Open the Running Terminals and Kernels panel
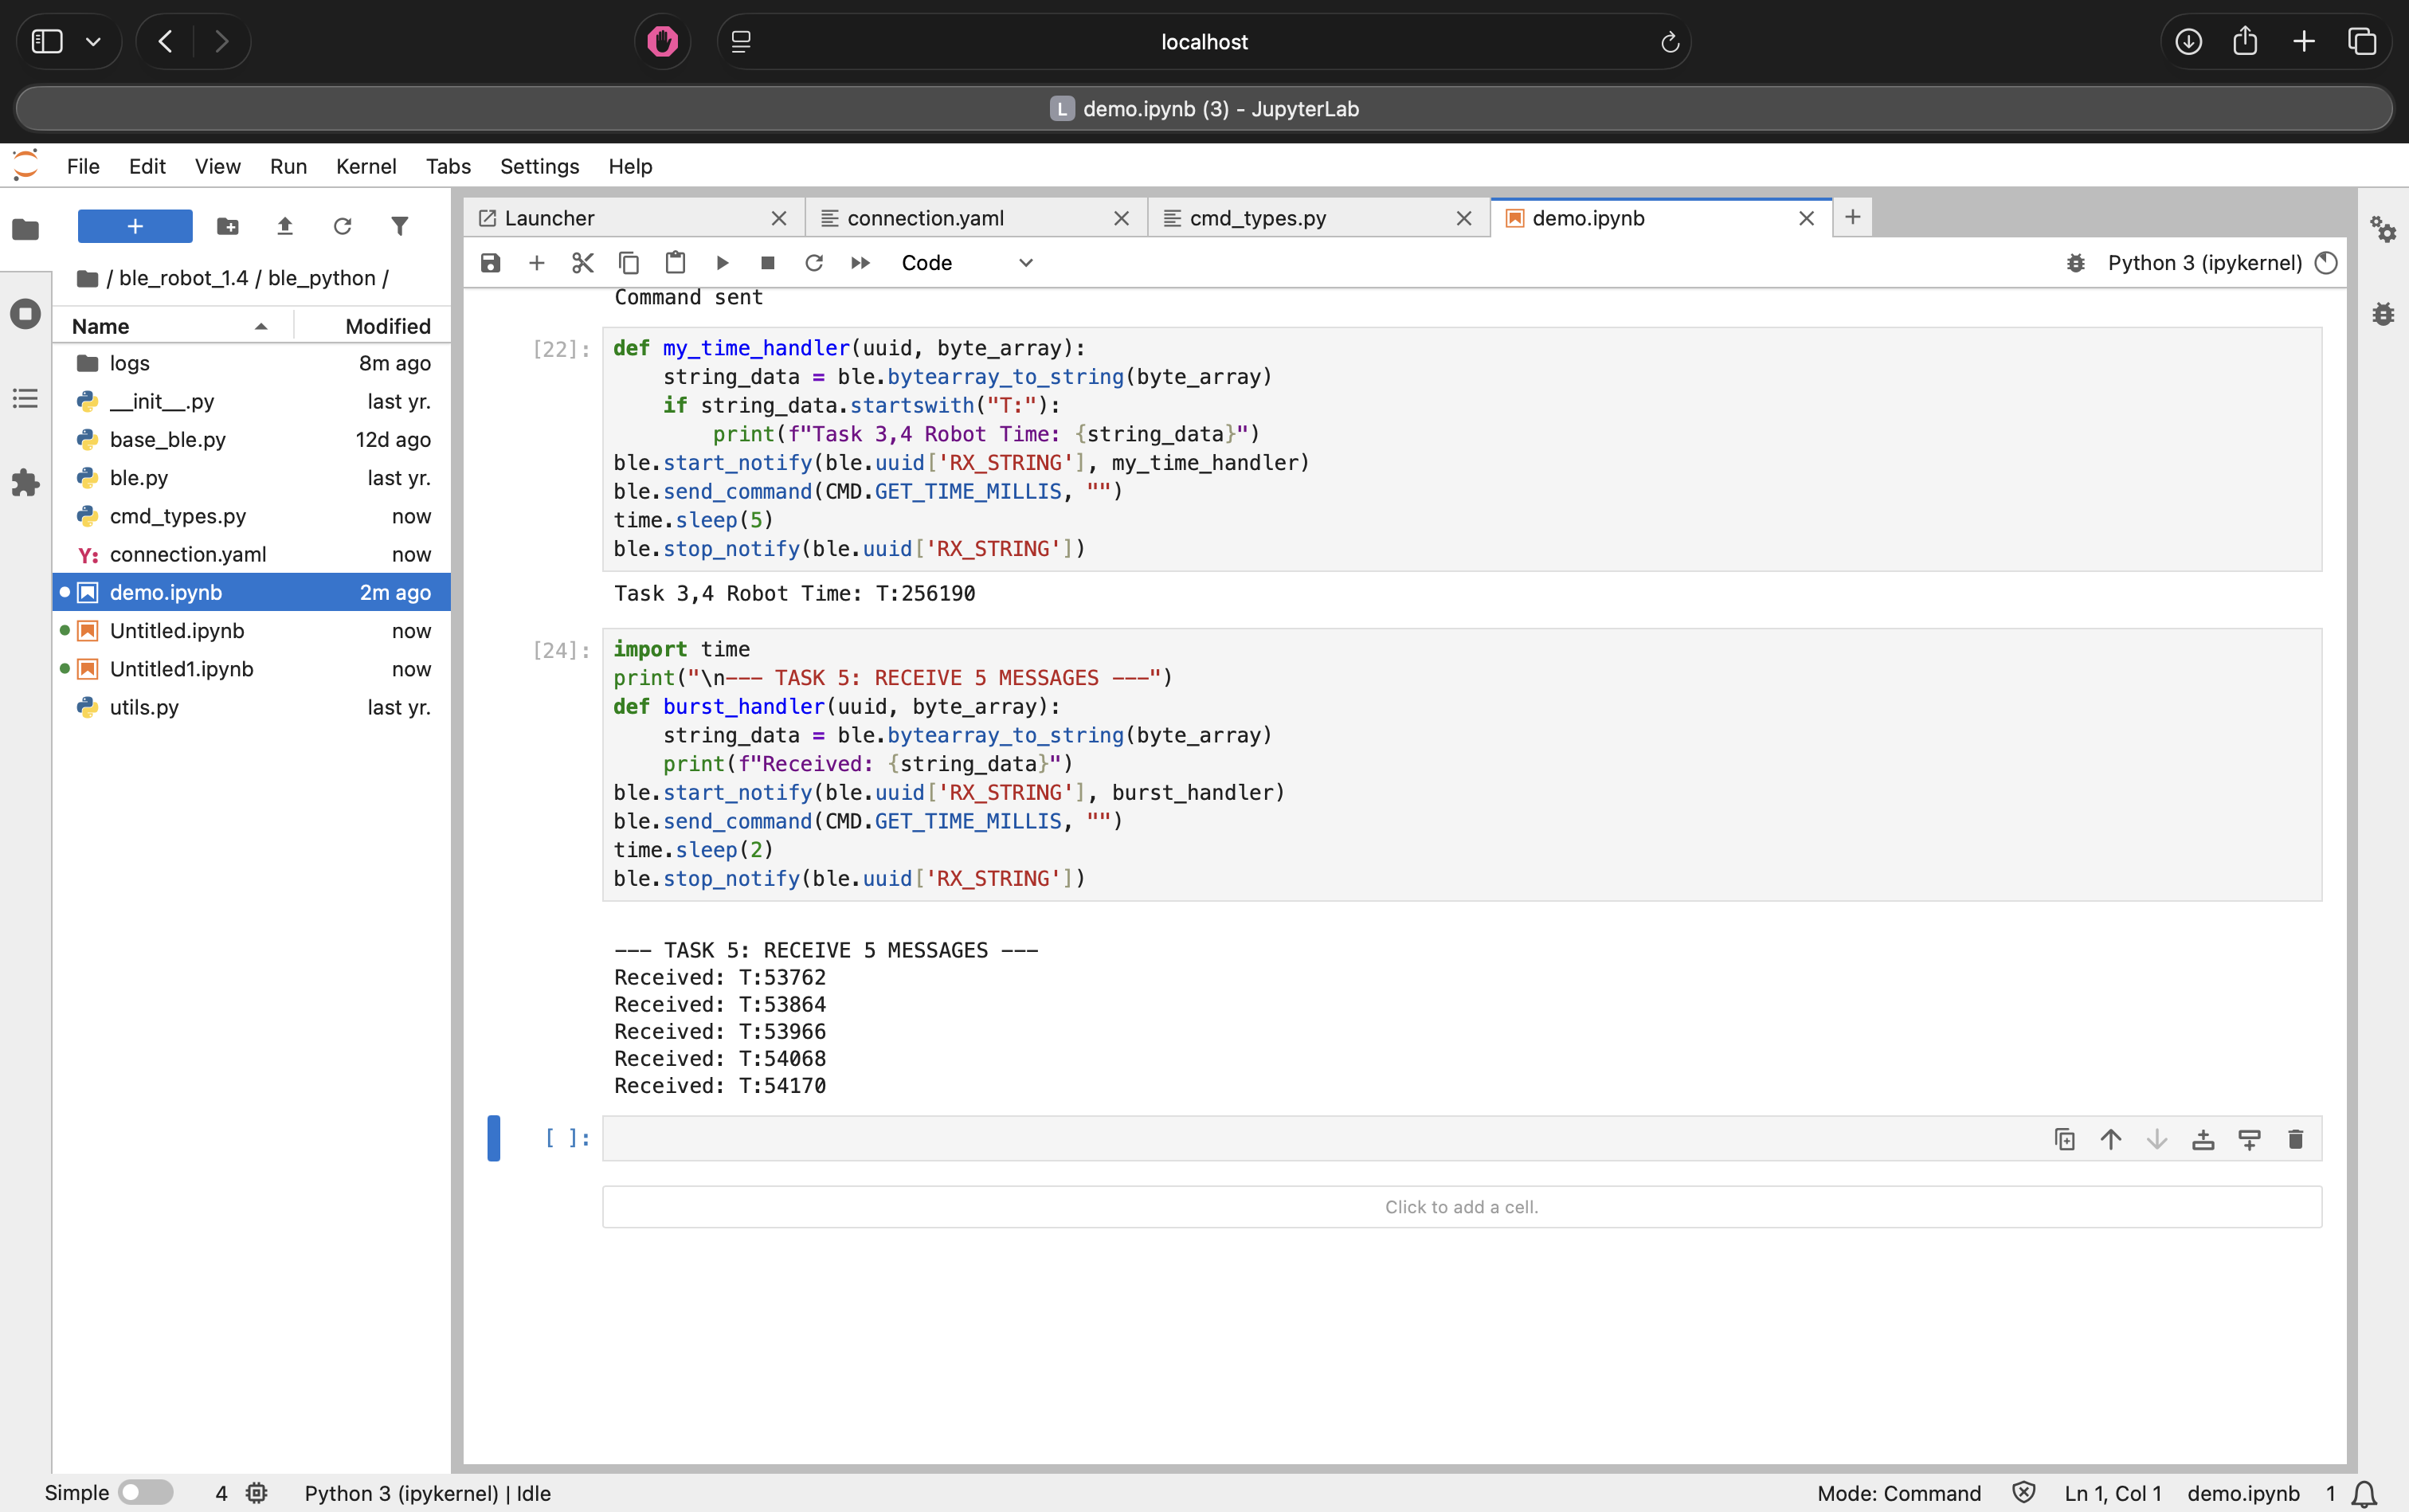The width and height of the screenshot is (2409, 1512). [x=25, y=313]
